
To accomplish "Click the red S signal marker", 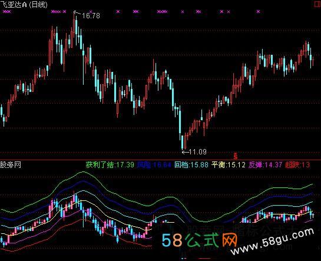I will [236, 156].
